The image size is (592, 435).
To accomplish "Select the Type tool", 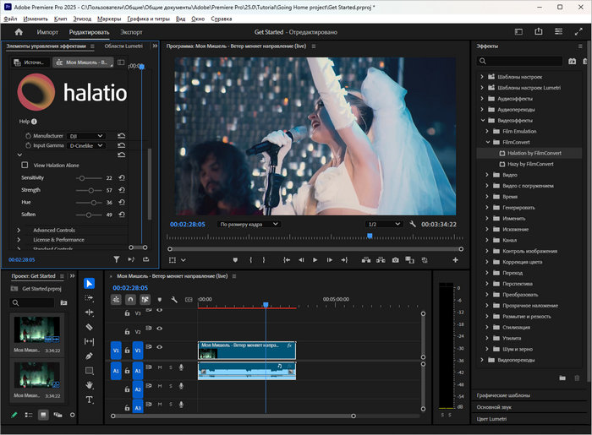I will (89, 400).
